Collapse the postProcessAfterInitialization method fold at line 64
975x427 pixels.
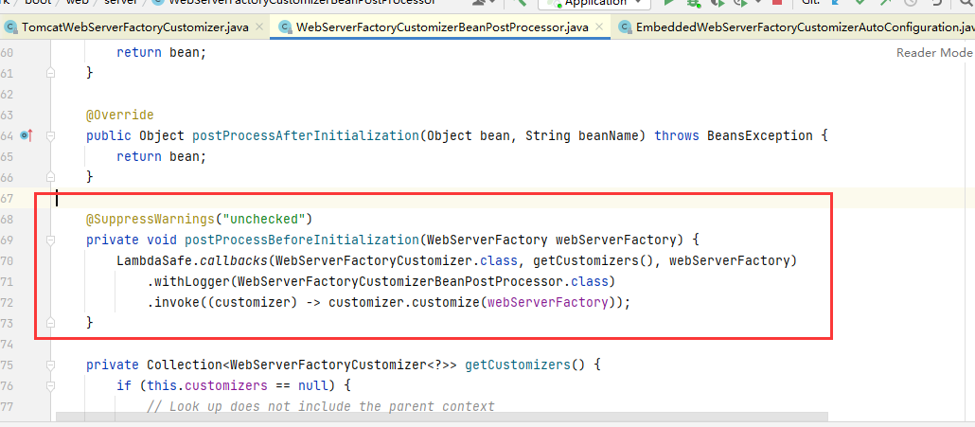tap(51, 135)
